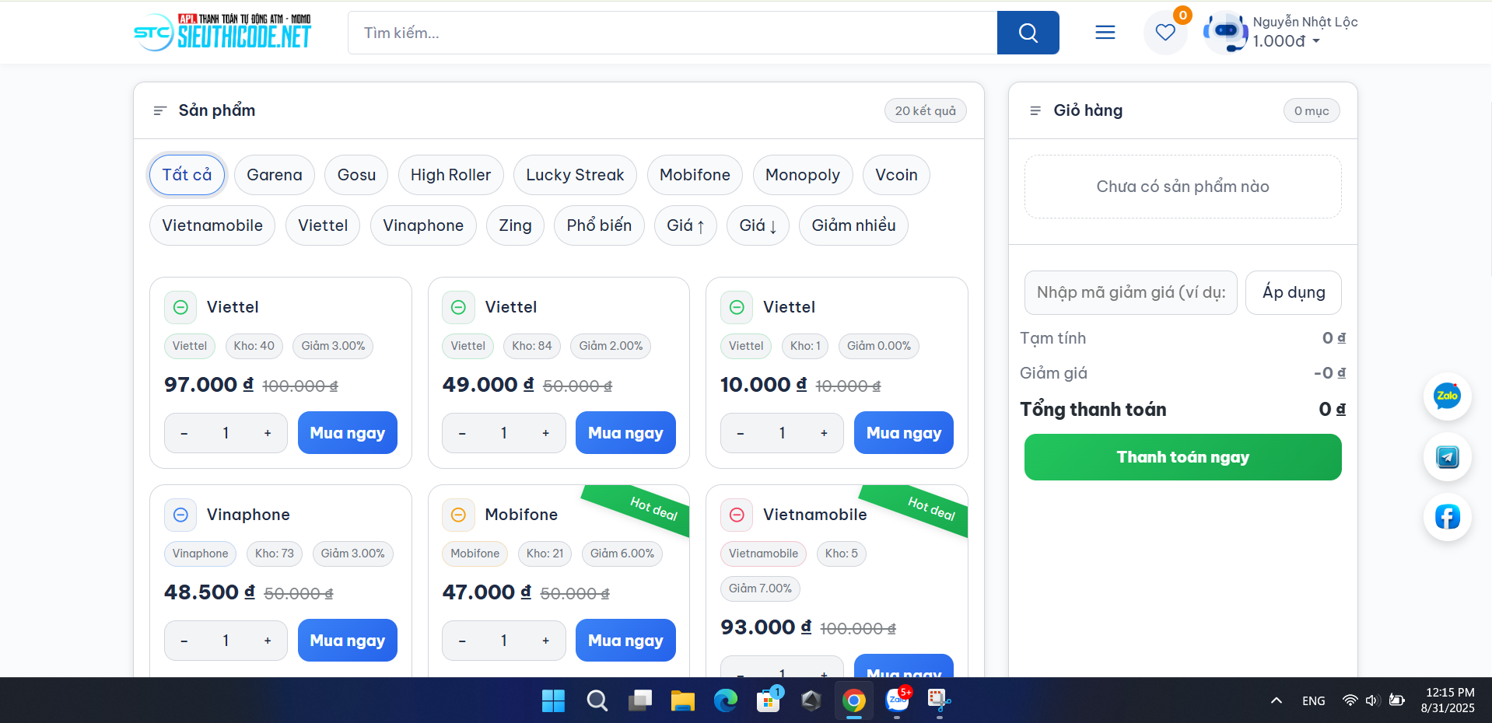Screen dimensions: 1492x723
Task: Select the Monopoly category filter
Action: (x=803, y=175)
